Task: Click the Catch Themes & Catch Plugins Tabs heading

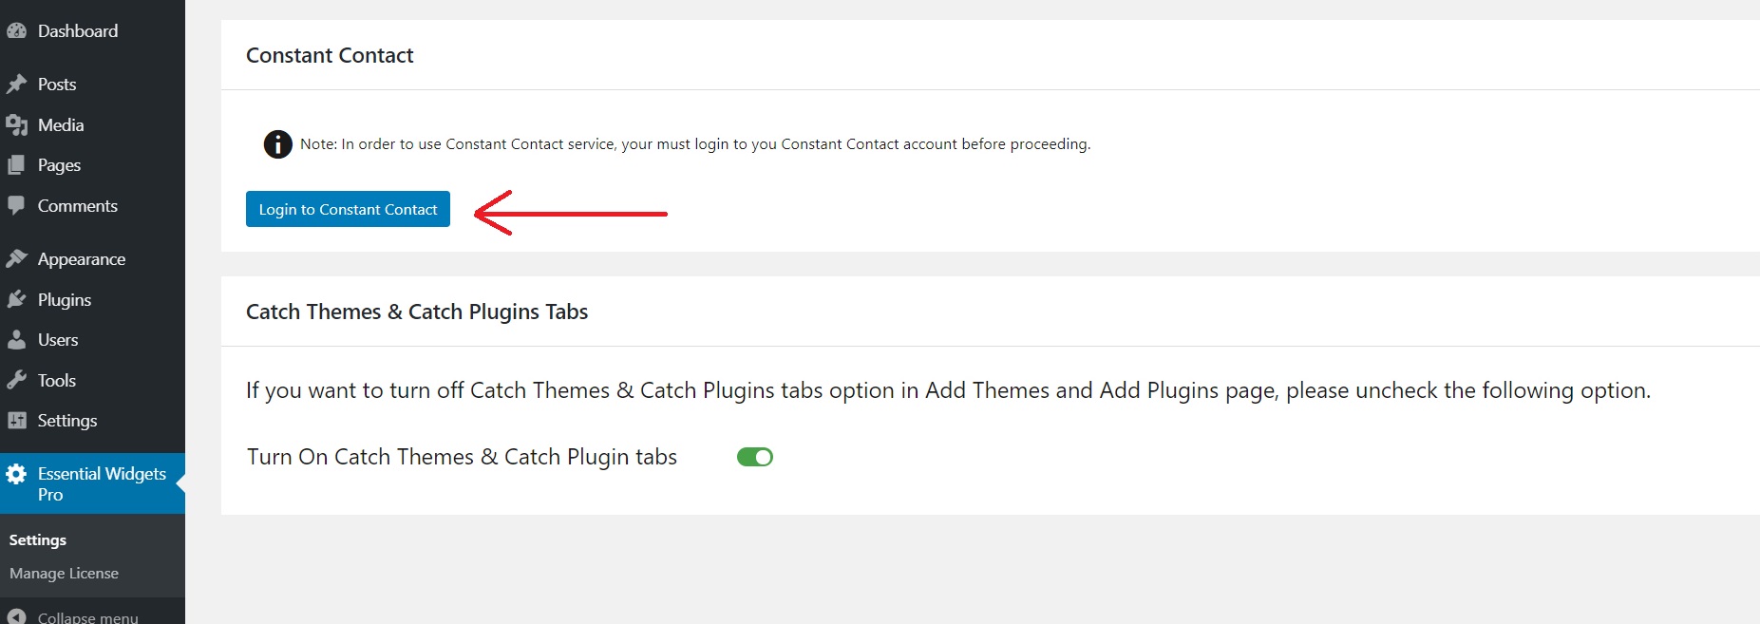Action: 417,312
